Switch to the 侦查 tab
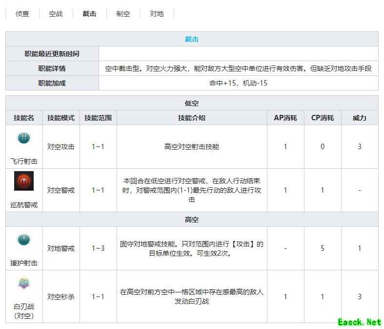This screenshot has width=384, height=329. (22, 14)
